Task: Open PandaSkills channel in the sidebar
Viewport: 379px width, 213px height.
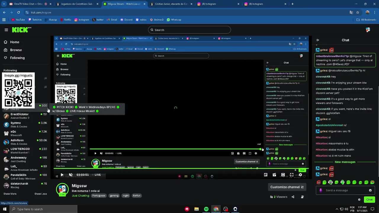Action: (x=25, y=177)
